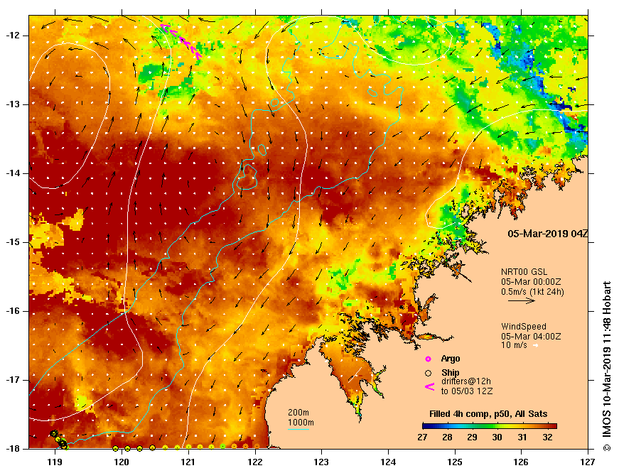Click the colorbar label 29

(472, 437)
